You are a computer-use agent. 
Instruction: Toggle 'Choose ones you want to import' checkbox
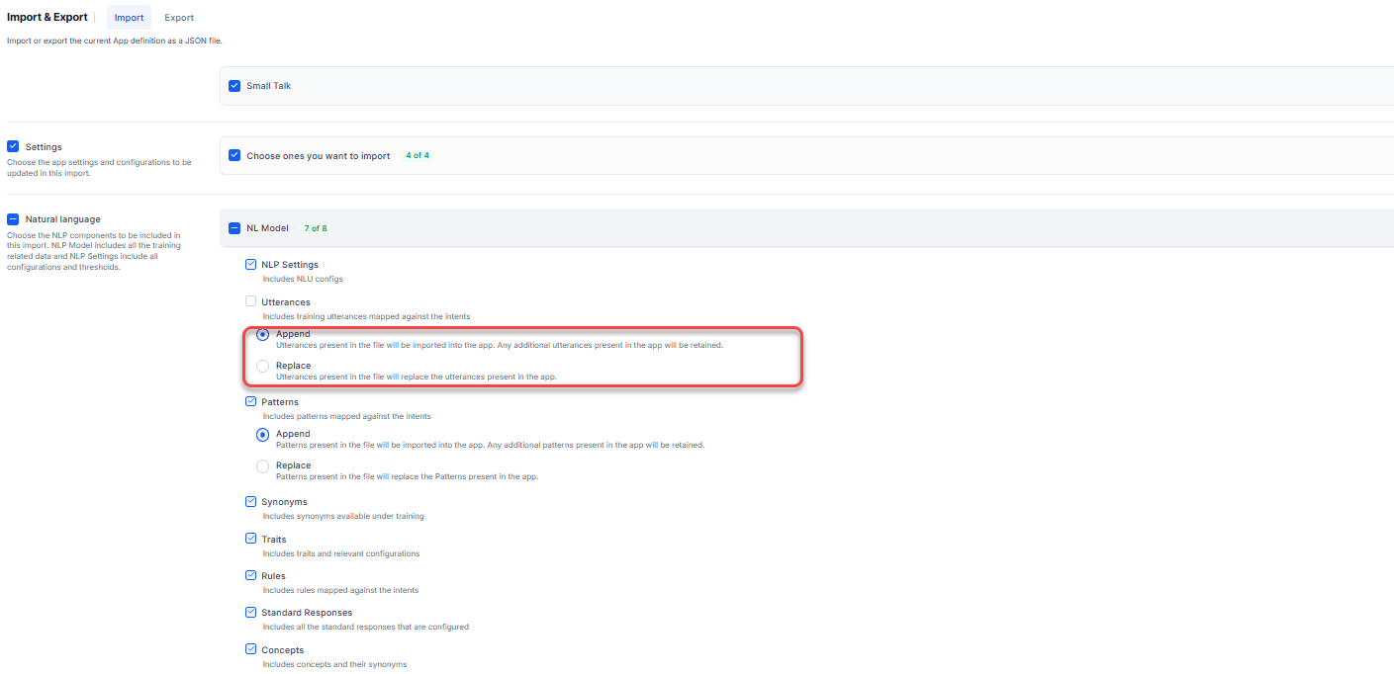click(234, 155)
